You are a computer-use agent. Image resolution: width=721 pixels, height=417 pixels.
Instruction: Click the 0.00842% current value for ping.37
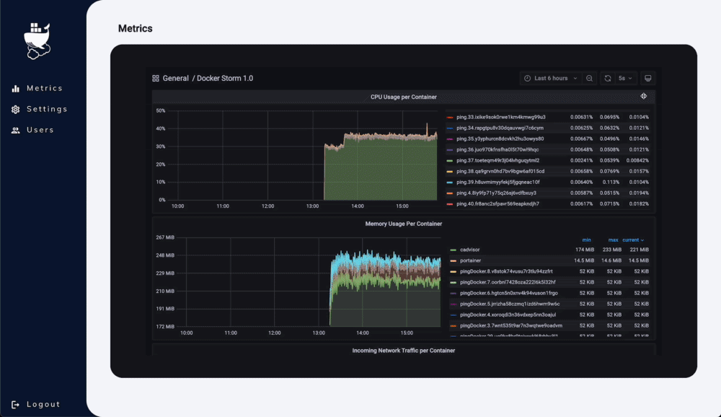pos(637,161)
